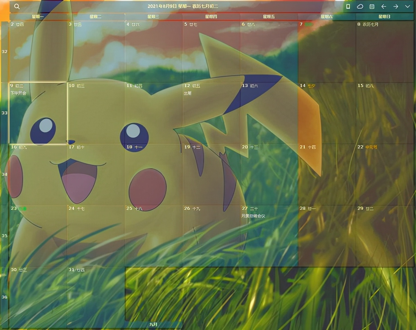Click week number 33 label

tap(5, 113)
